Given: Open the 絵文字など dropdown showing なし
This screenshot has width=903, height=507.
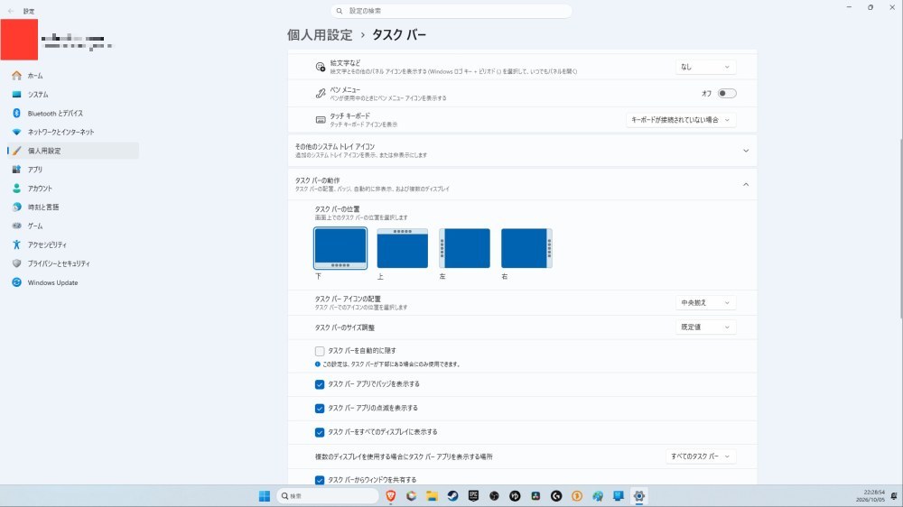Looking at the screenshot, I should (x=705, y=67).
